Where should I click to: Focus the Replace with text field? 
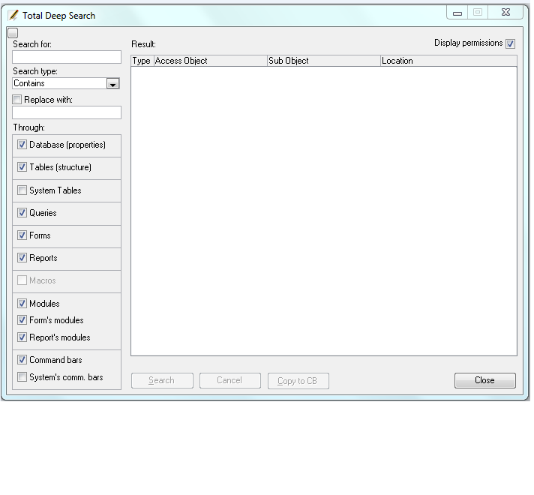67,112
